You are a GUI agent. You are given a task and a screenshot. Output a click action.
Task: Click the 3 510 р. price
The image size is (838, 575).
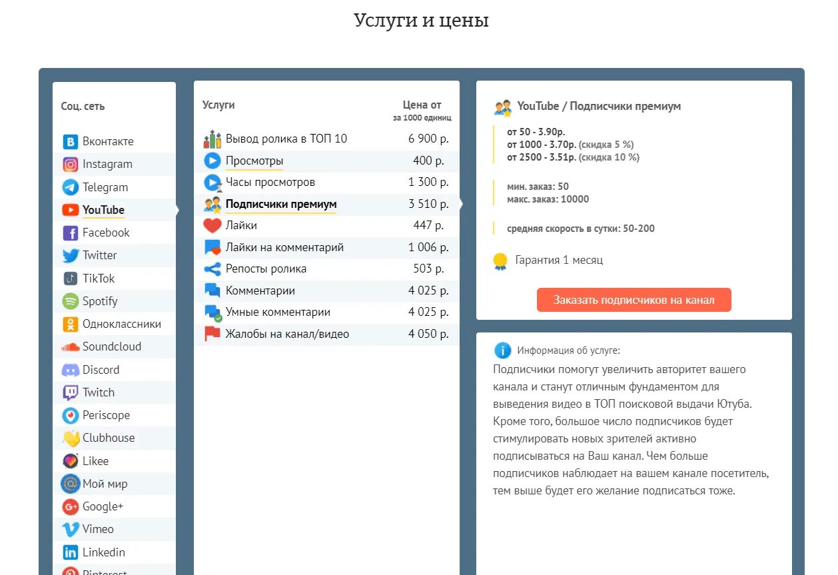[x=428, y=204]
